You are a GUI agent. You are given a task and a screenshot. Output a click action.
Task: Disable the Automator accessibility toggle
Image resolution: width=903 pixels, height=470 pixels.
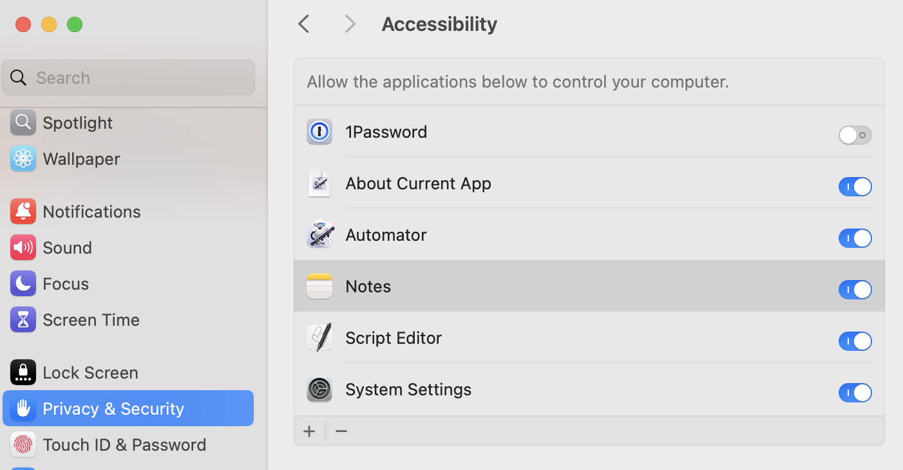coord(855,238)
